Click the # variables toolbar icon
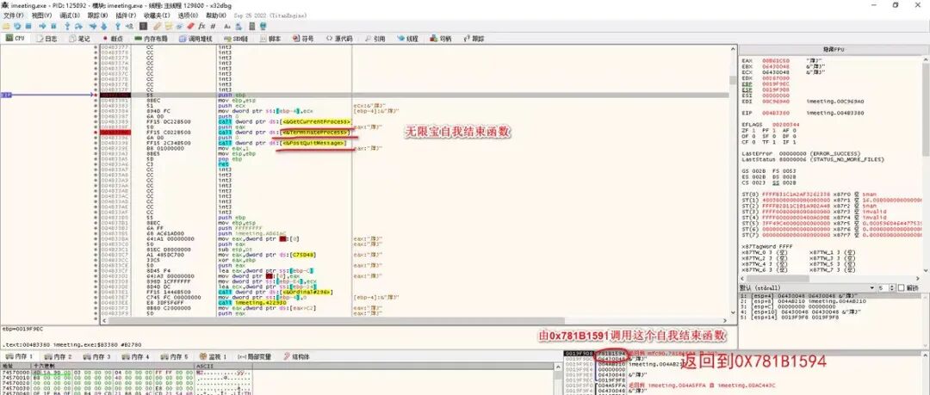Viewport: 930px width, 395px height. (x=213, y=26)
